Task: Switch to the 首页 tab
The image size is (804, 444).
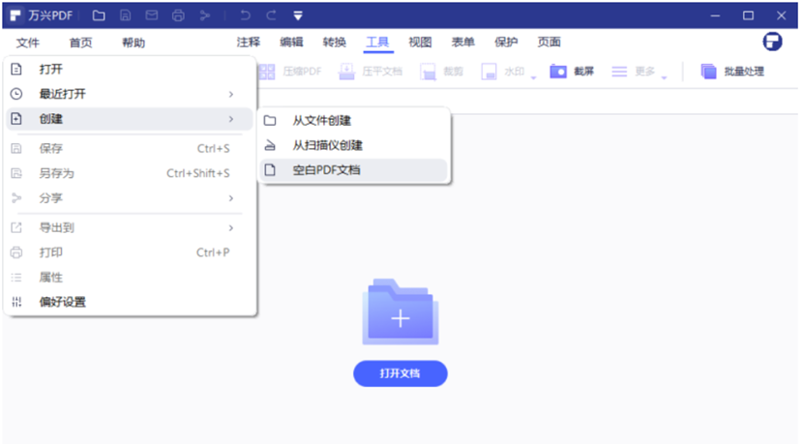Action: pos(81,43)
